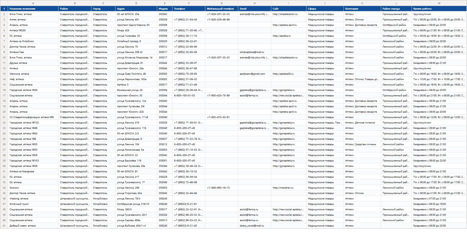Click the 'Мобильный телефон' header cell
Viewport: 467px width, 233px height.
tap(222, 9)
